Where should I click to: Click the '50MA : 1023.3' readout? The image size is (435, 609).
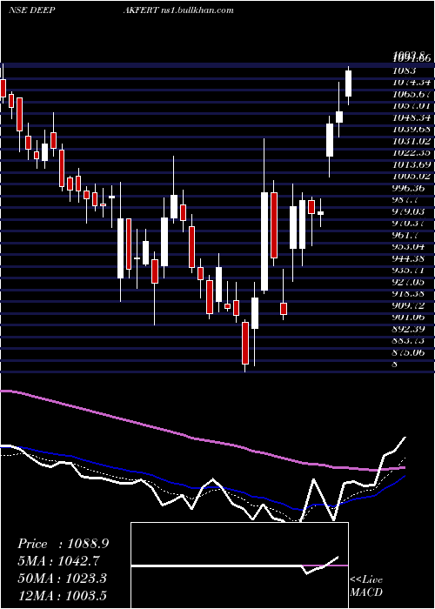click(63, 579)
